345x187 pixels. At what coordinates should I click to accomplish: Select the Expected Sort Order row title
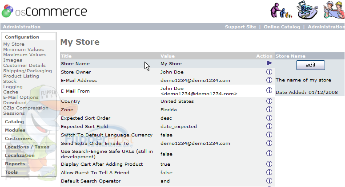coord(86,118)
